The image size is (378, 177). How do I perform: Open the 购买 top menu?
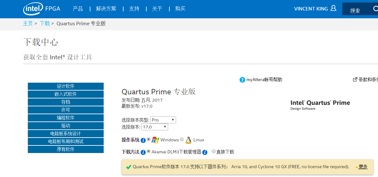coord(180,9)
